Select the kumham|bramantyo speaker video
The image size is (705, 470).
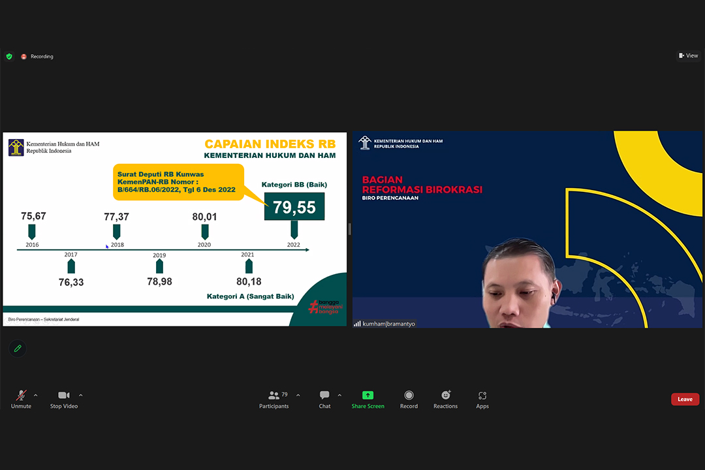coord(529,229)
